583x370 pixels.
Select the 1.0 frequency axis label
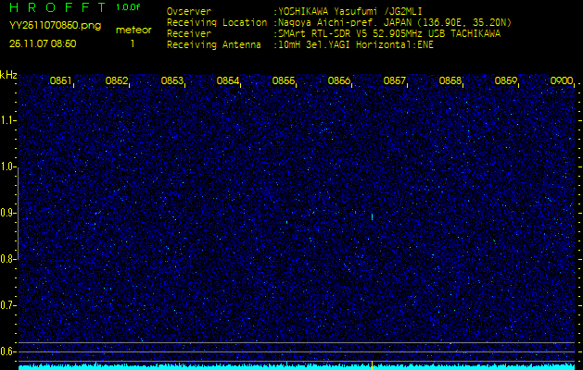tap(8, 166)
